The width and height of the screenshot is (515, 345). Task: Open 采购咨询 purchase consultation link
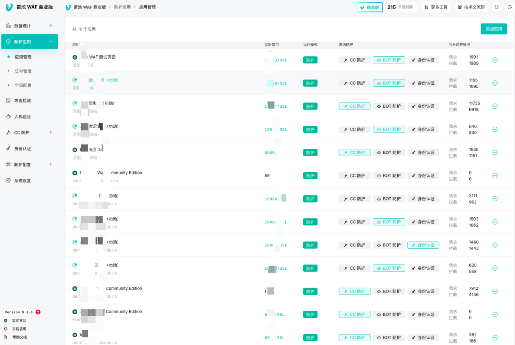pos(19,329)
